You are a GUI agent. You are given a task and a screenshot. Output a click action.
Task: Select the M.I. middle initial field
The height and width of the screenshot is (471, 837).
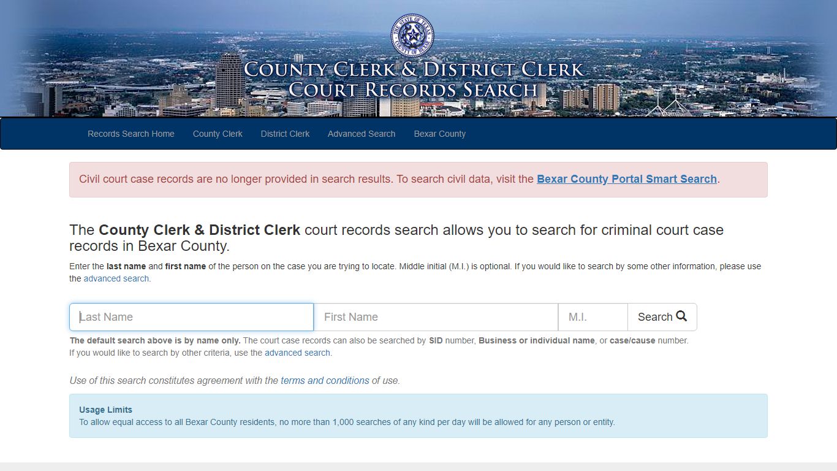(593, 317)
